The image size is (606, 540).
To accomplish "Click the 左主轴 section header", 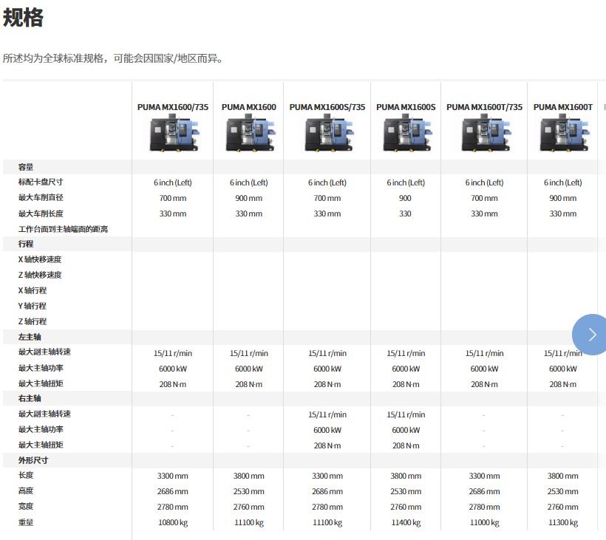I will click(30, 337).
